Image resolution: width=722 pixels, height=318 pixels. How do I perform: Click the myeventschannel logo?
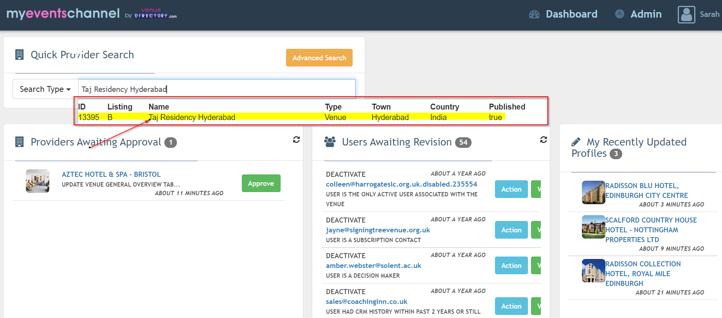(x=63, y=14)
